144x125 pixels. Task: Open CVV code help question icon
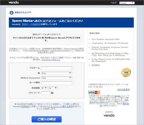(52, 93)
